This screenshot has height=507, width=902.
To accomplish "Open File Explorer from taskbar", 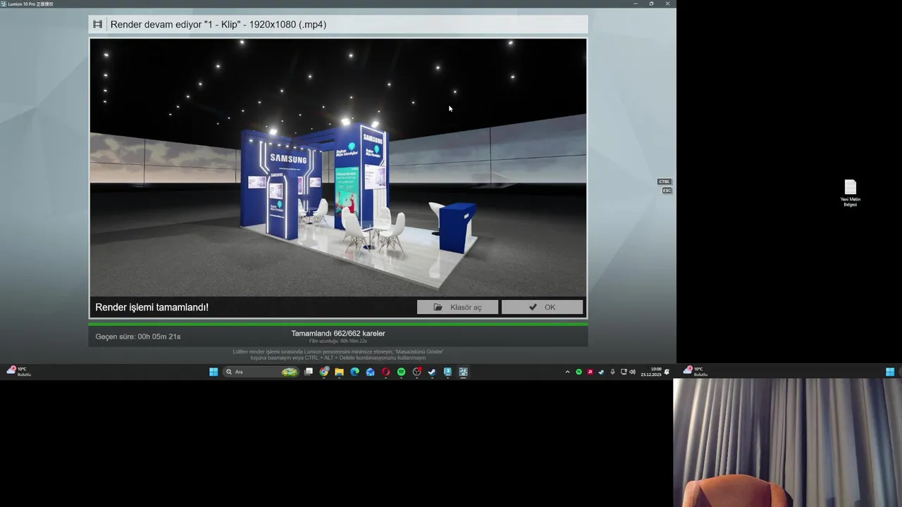I will [339, 372].
